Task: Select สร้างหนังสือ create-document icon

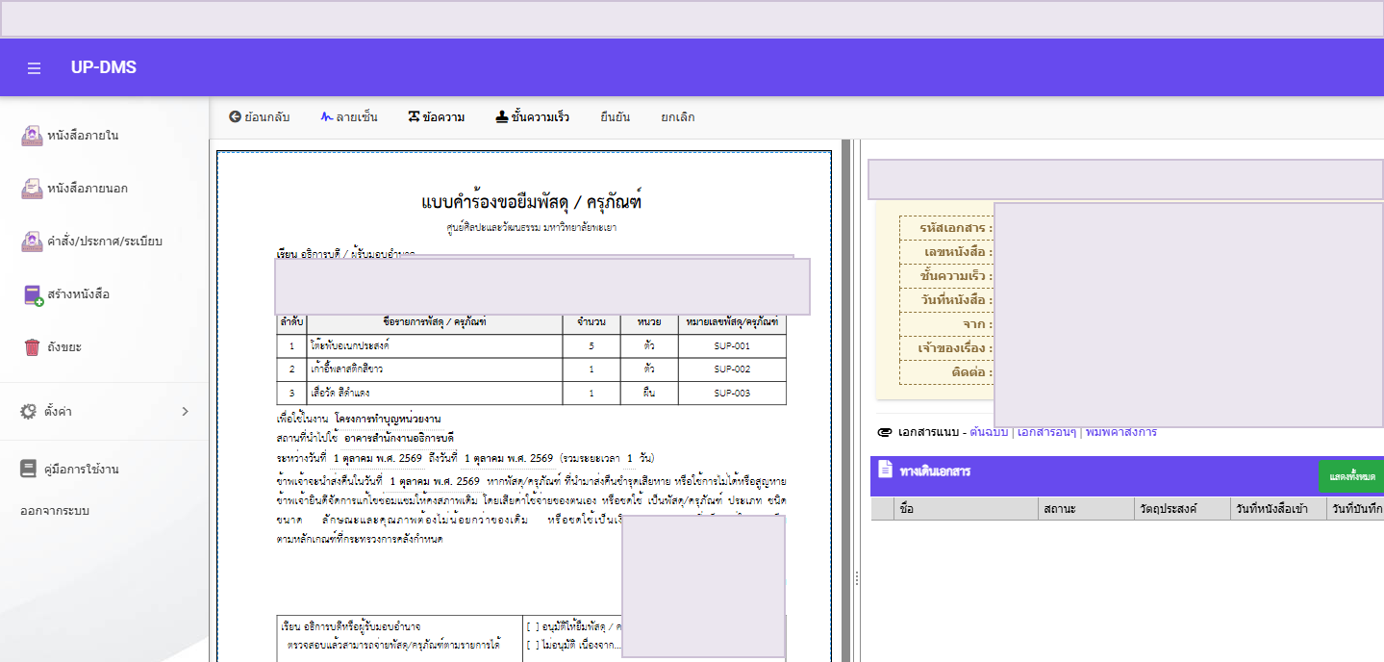Action: [34, 295]
